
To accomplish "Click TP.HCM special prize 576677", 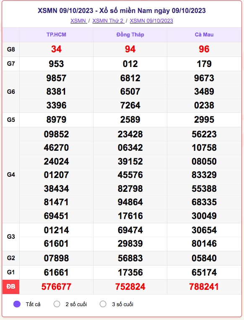I will coord(57,287).
